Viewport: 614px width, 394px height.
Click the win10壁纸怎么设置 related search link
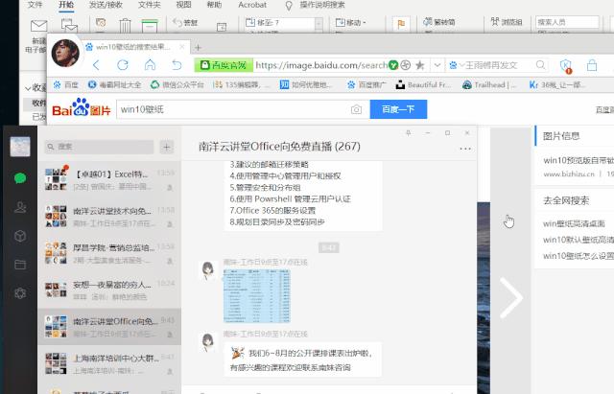(x=578, y=256)
